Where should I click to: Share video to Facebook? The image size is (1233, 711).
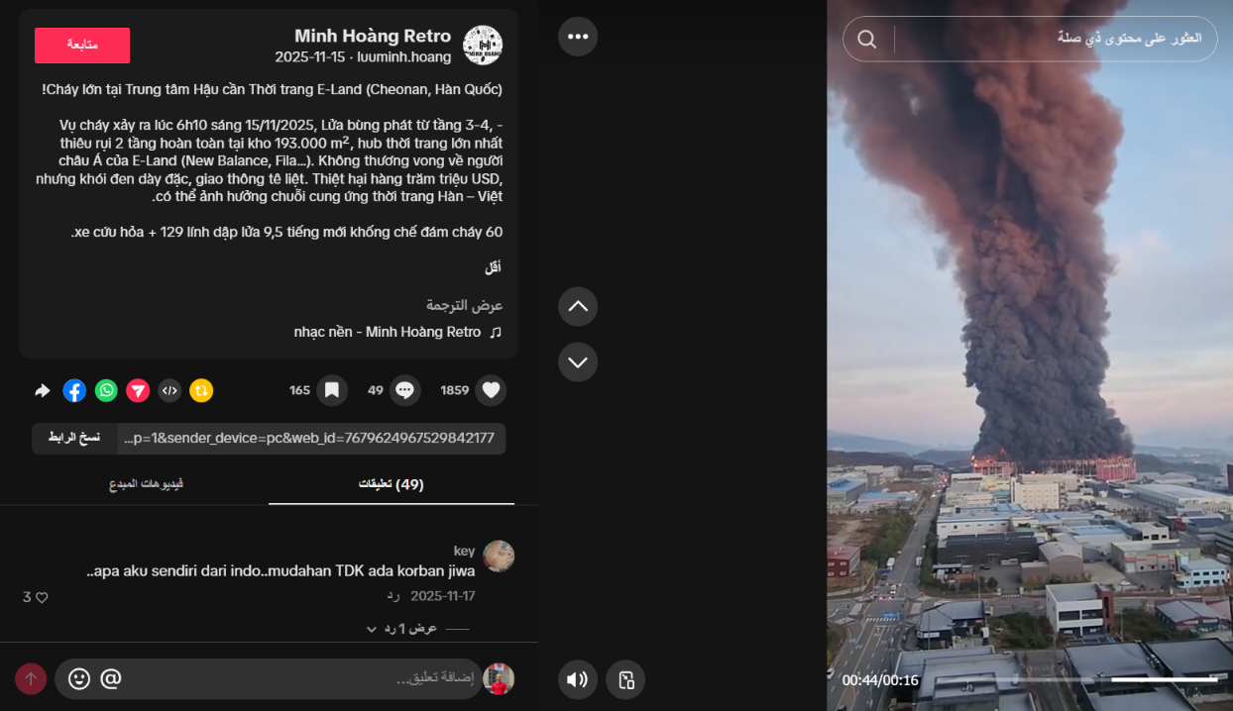pos(74,390)
